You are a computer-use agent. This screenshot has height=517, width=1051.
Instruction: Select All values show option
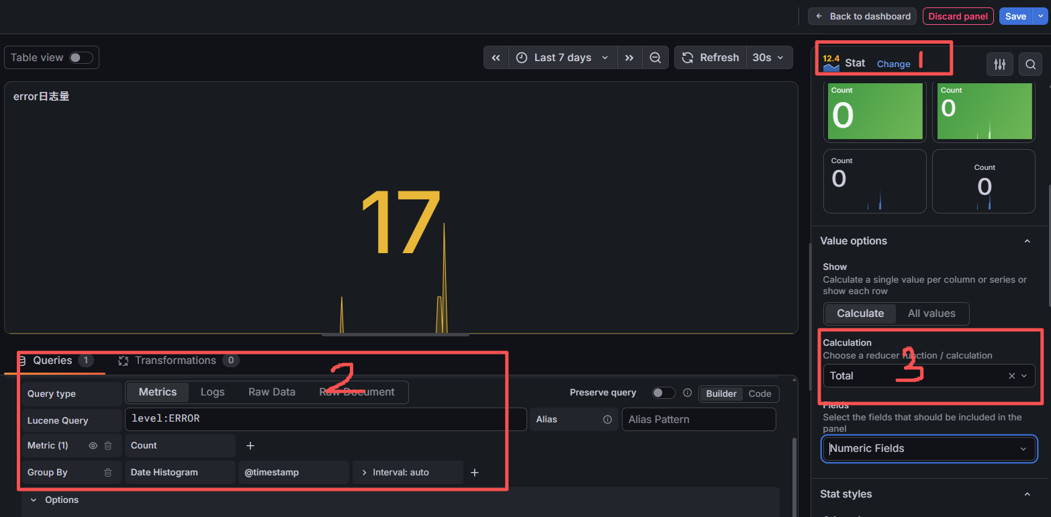(931, 314)
